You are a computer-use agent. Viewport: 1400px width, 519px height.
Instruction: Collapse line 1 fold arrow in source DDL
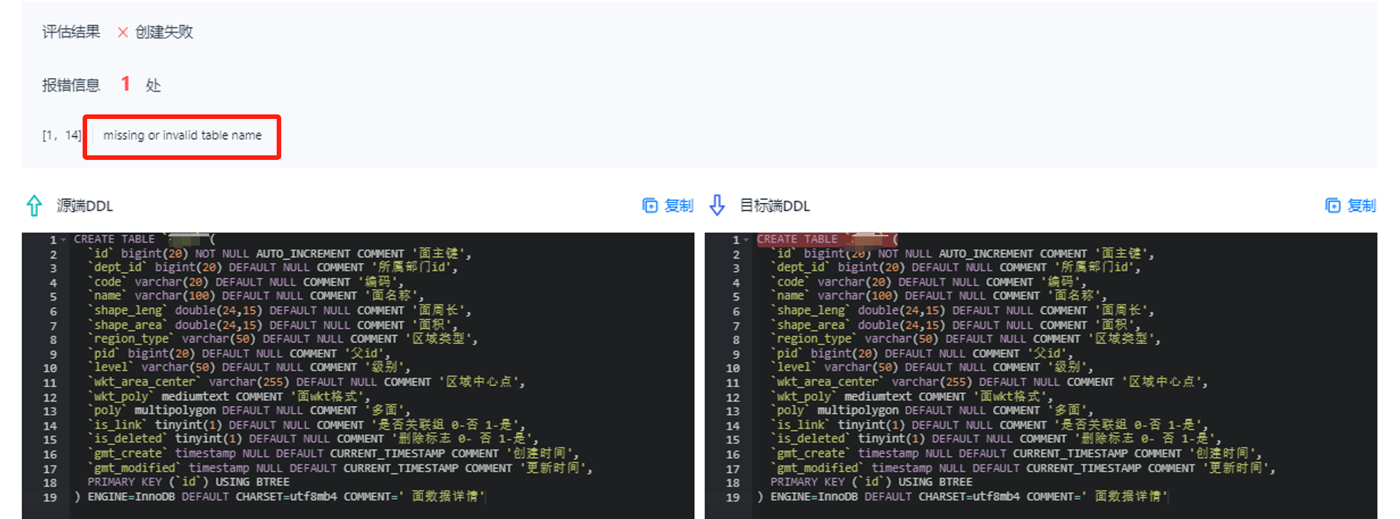[x=64, y=240]
